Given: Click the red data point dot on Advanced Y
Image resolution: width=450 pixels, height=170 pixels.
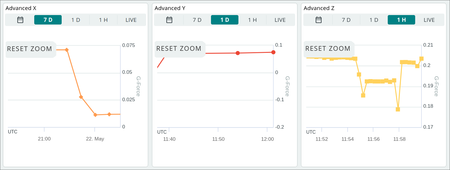Looking at the screenshot, I should coord(238,52).
